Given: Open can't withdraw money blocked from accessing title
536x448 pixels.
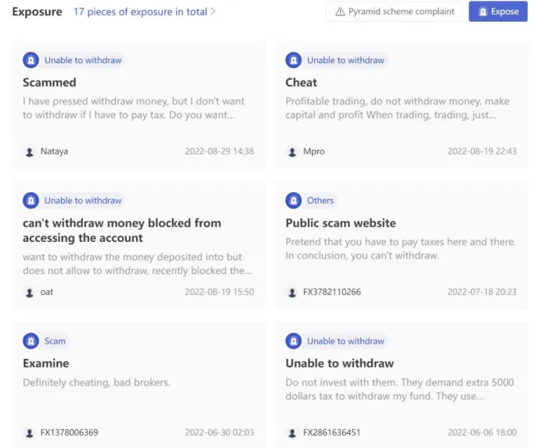Looking at the screenshot, I should [x=122, y=230].
